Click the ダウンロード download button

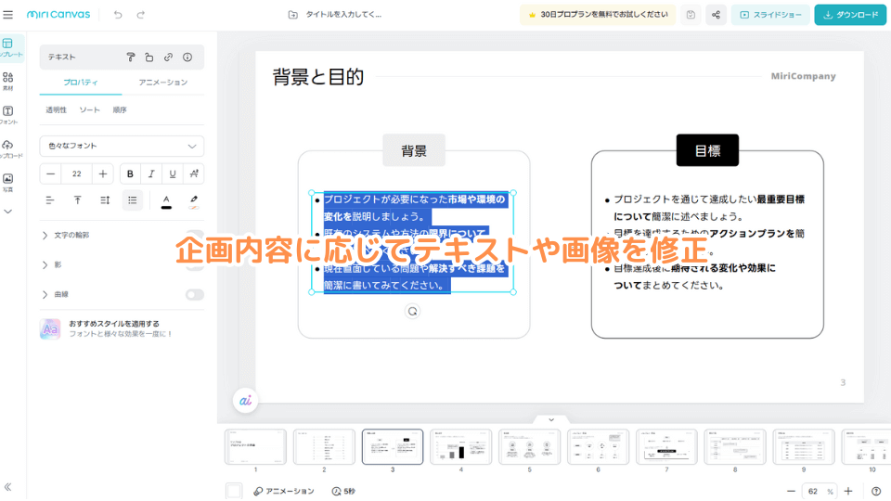pos(850,15)
